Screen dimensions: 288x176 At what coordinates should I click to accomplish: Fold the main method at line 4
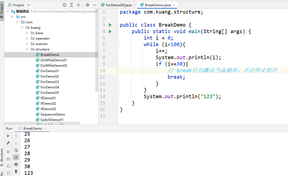tap(118, 32)
